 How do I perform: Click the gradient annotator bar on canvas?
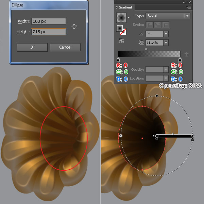point(174,136)
